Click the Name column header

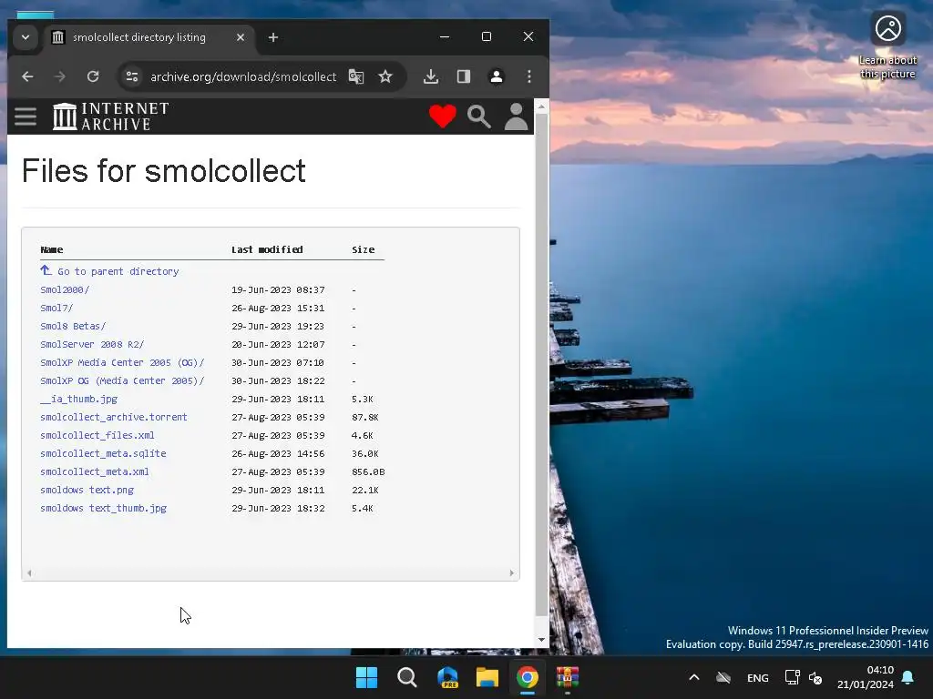click(x=52, y=249)
